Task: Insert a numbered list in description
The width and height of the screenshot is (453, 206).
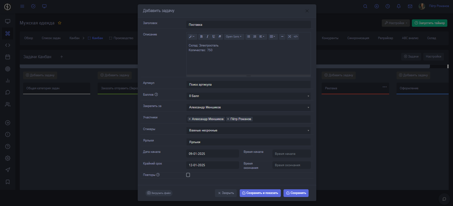Action: pos(254,36)
